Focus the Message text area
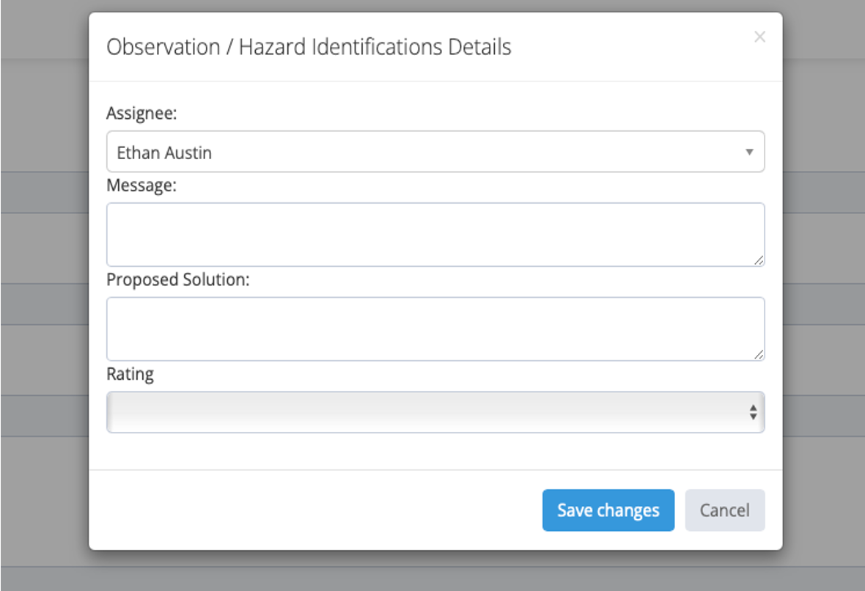 [435, 235]
